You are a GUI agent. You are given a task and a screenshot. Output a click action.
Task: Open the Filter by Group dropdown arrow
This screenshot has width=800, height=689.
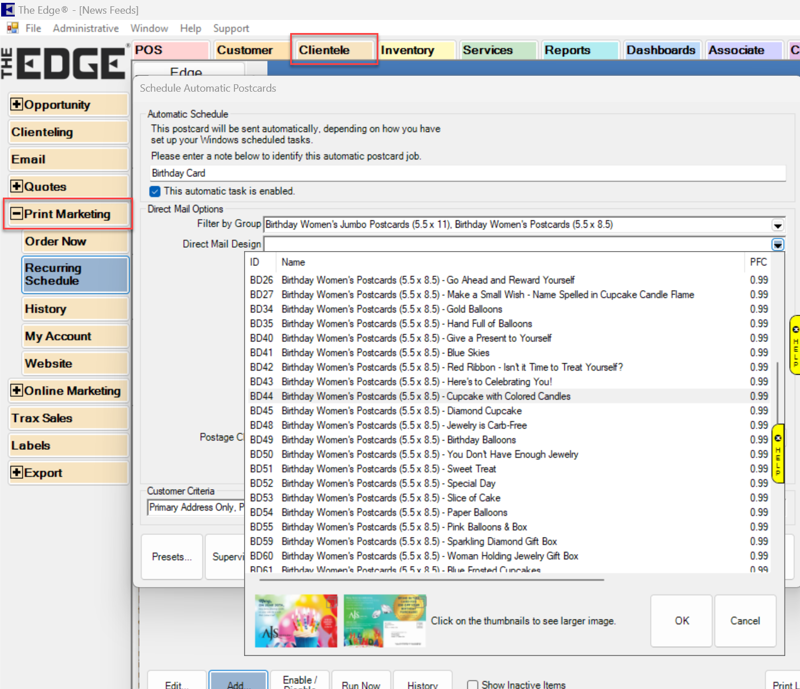tap(777, 225)
